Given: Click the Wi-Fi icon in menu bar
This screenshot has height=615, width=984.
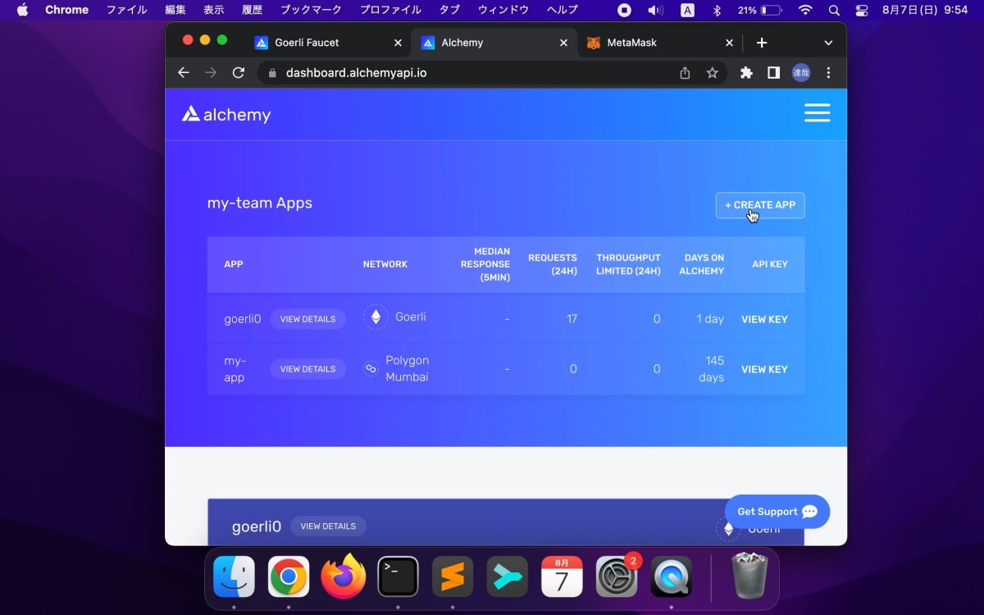Looking at the screenshot, I should click(805, 10).
